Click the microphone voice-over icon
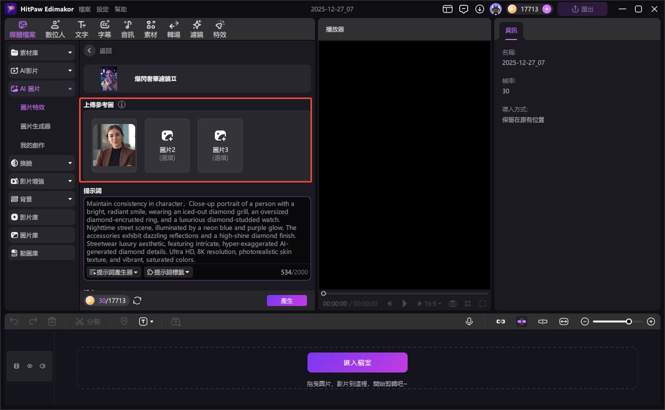The image size is (665, 410). [x=469, y=321]
